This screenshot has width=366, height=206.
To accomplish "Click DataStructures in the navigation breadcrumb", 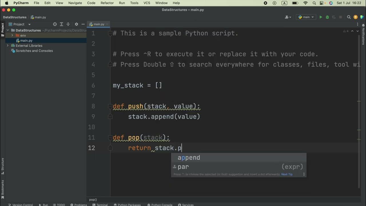I will click(15, 17).
